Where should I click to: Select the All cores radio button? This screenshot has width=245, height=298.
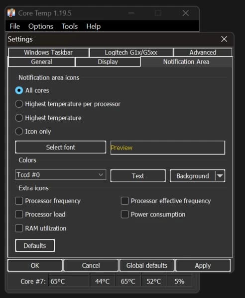click(x=19, y=90)
